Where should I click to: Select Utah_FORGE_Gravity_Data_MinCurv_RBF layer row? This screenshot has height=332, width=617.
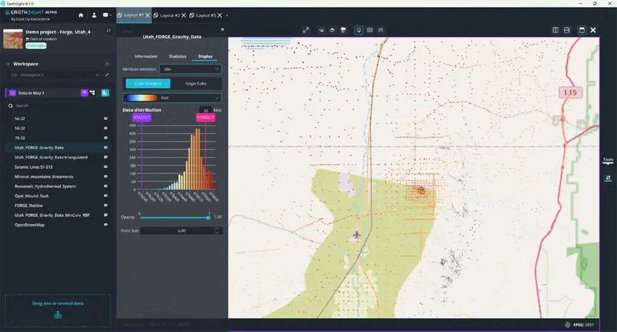(x=57, y=215)
